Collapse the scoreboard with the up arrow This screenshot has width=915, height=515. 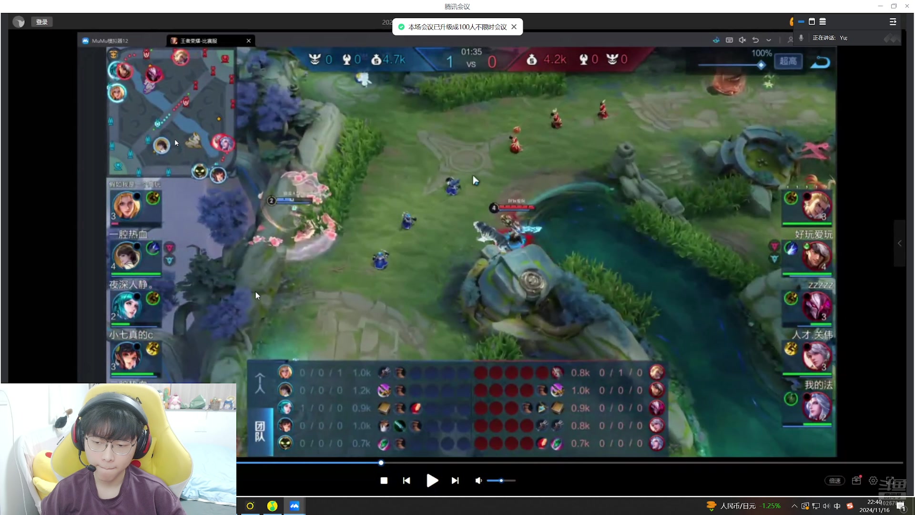point(260,383)
